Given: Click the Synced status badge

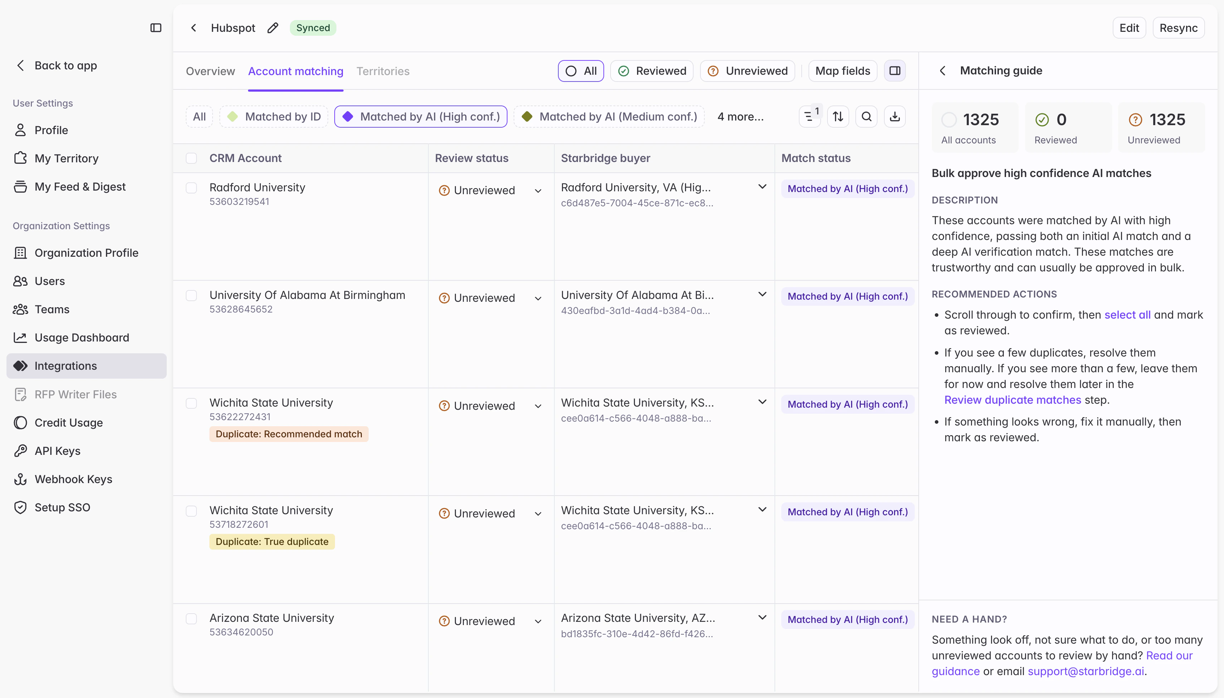Looking at the screenshot, I should 313,28.
